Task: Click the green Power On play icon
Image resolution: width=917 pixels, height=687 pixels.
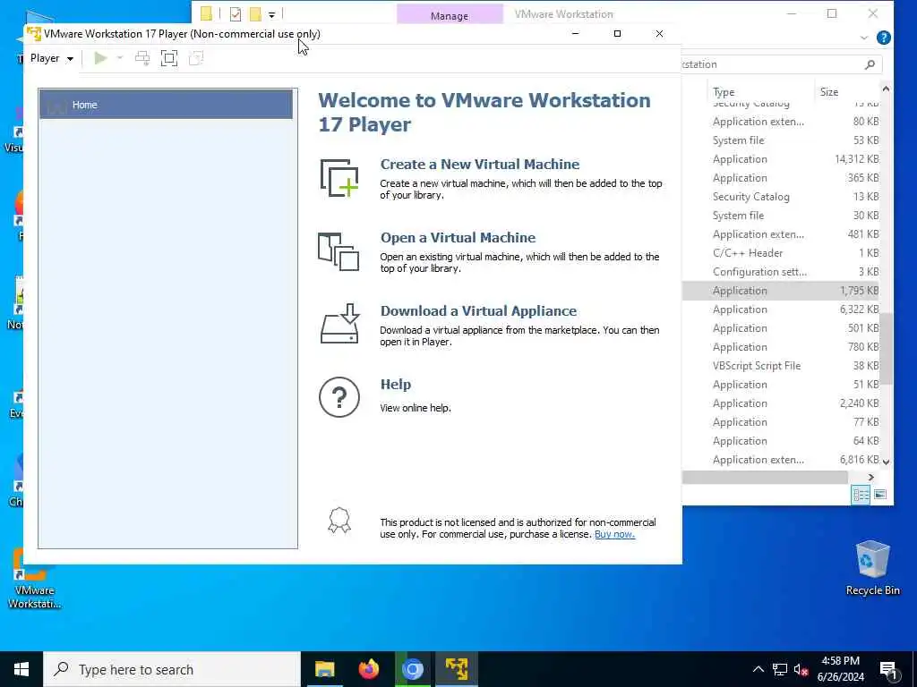Action: click(100, 58)
